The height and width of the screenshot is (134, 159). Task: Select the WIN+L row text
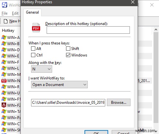pyautogui.click(x=13, y=68)
